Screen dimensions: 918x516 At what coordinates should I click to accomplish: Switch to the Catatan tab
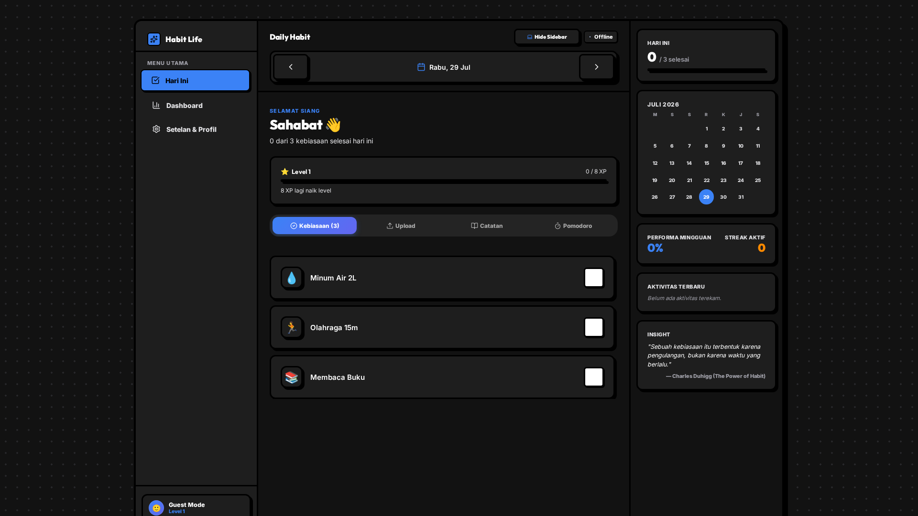[487, 226]
